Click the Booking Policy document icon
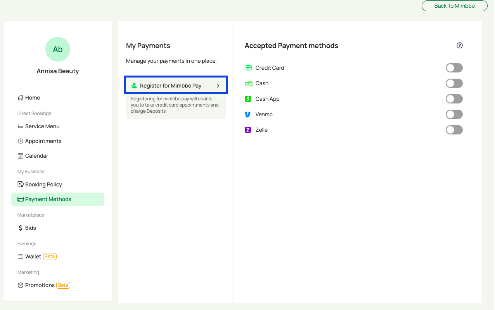Image resolution: width=495 pixels, height=310 pixels. coord(21,184)
